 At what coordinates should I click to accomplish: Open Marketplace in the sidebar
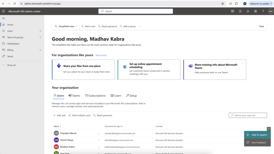13,44
